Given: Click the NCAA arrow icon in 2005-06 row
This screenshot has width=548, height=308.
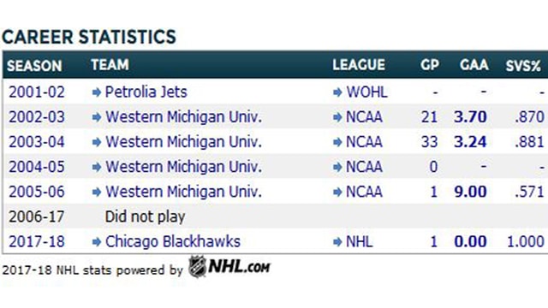Looking at the screenshot, I should click(x=337, y=192).
